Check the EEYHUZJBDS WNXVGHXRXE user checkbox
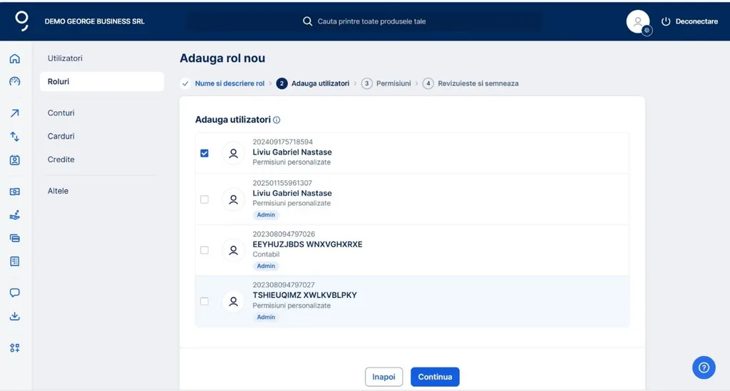The image size is (730, 391). coord(205,250)
